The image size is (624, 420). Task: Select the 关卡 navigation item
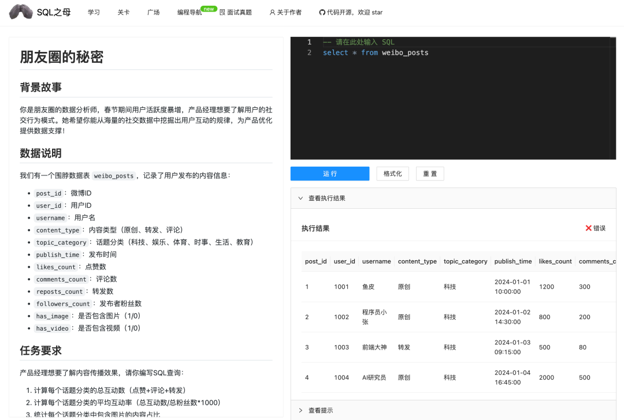123,12
